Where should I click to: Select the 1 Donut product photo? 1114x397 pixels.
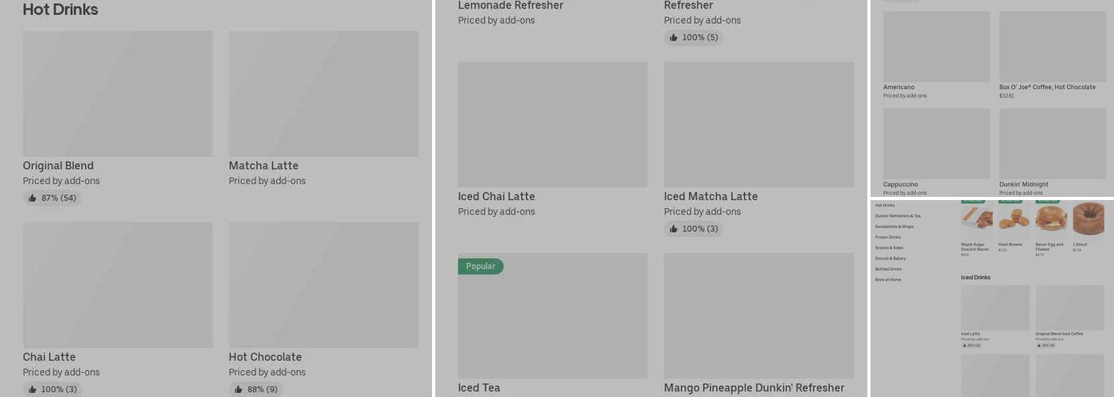pyautogui.click(x=1088, y=218)
